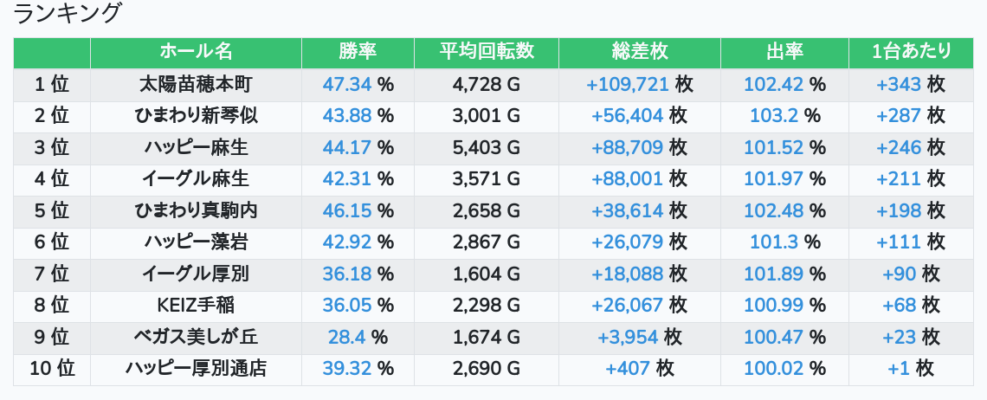This screenshot has height=400, width=987.
Task: Open the イーグル麻生 hall entry
Action: point(196,179)
